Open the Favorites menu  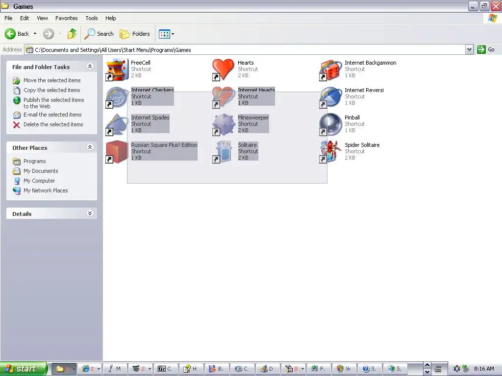point(67,18)
